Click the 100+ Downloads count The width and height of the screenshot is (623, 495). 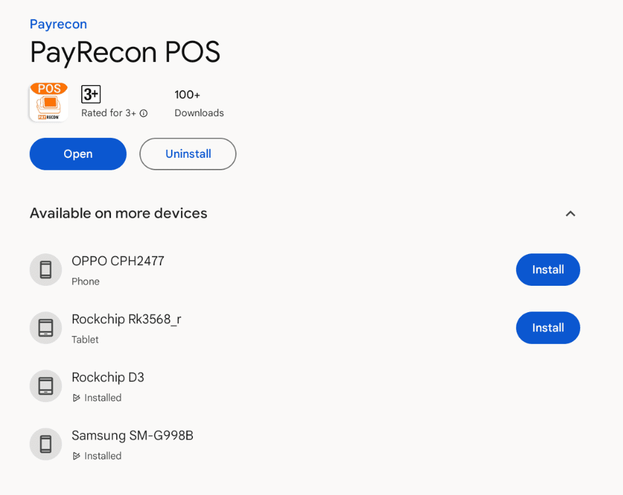[x=199, y=104]
